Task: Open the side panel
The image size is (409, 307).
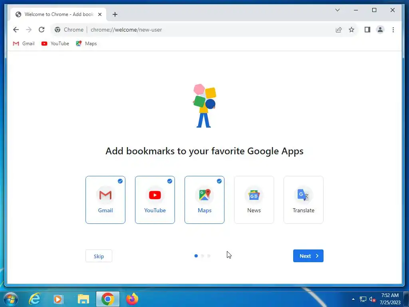Action: 367,30
